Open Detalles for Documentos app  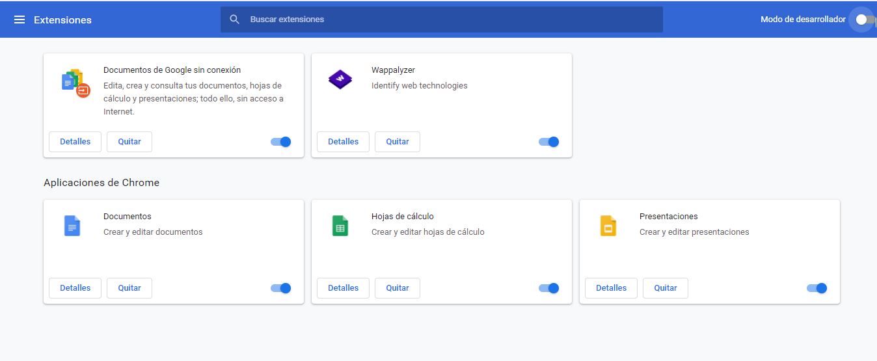75,288
